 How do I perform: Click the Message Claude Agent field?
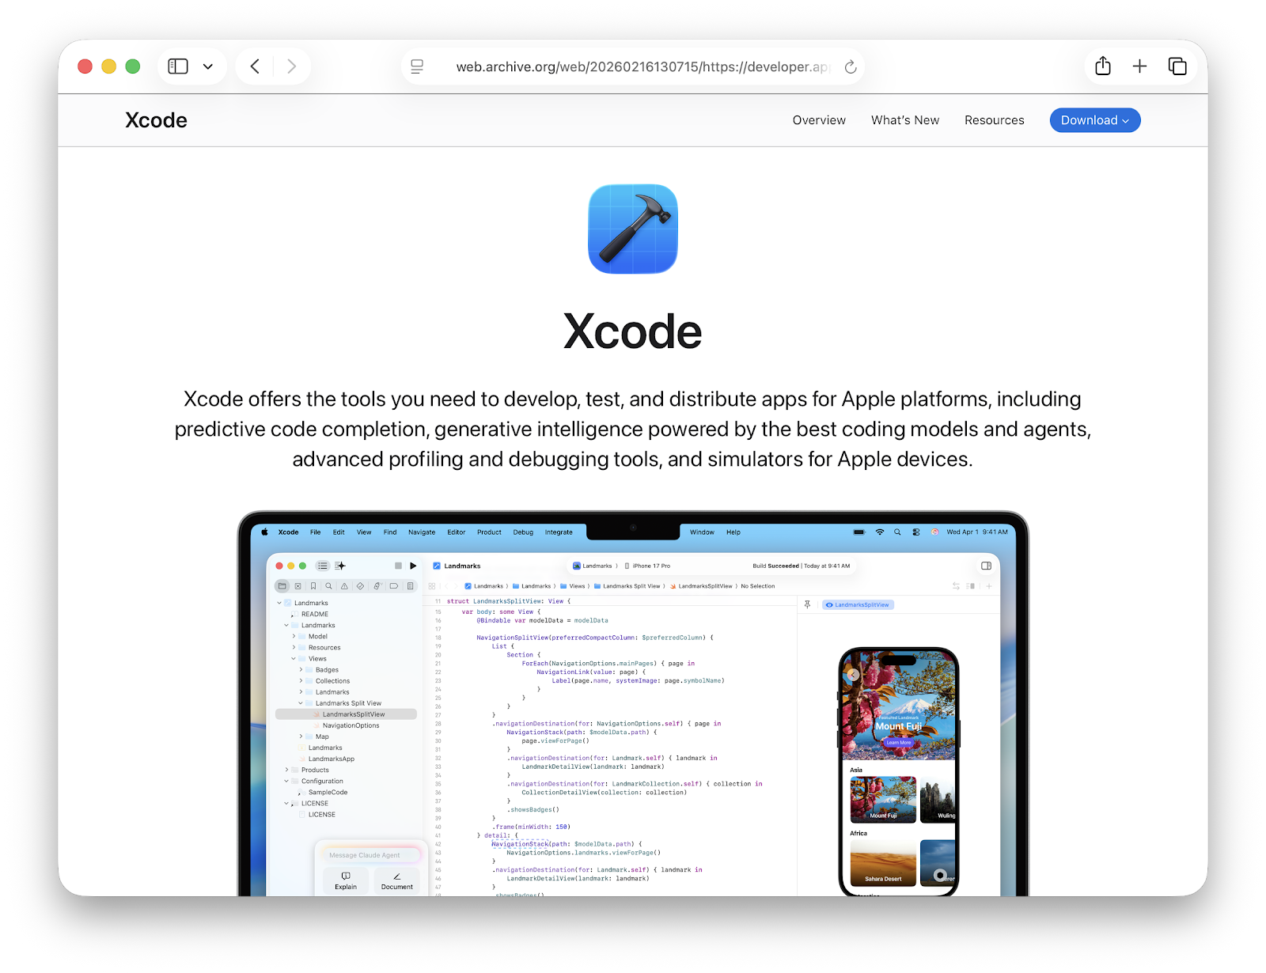click(x=370, y=855)
